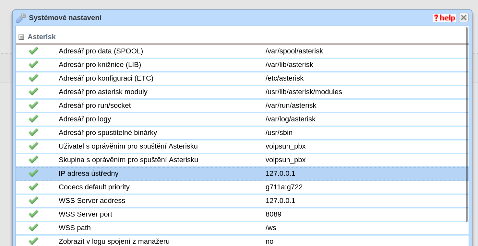Click the settings list vertical scrollbar
Image resolution: width=478 pixels, height=246 pixels.
pos(467,124)
